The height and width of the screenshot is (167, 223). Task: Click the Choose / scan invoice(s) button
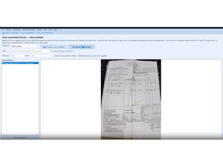tap(54, 47)
